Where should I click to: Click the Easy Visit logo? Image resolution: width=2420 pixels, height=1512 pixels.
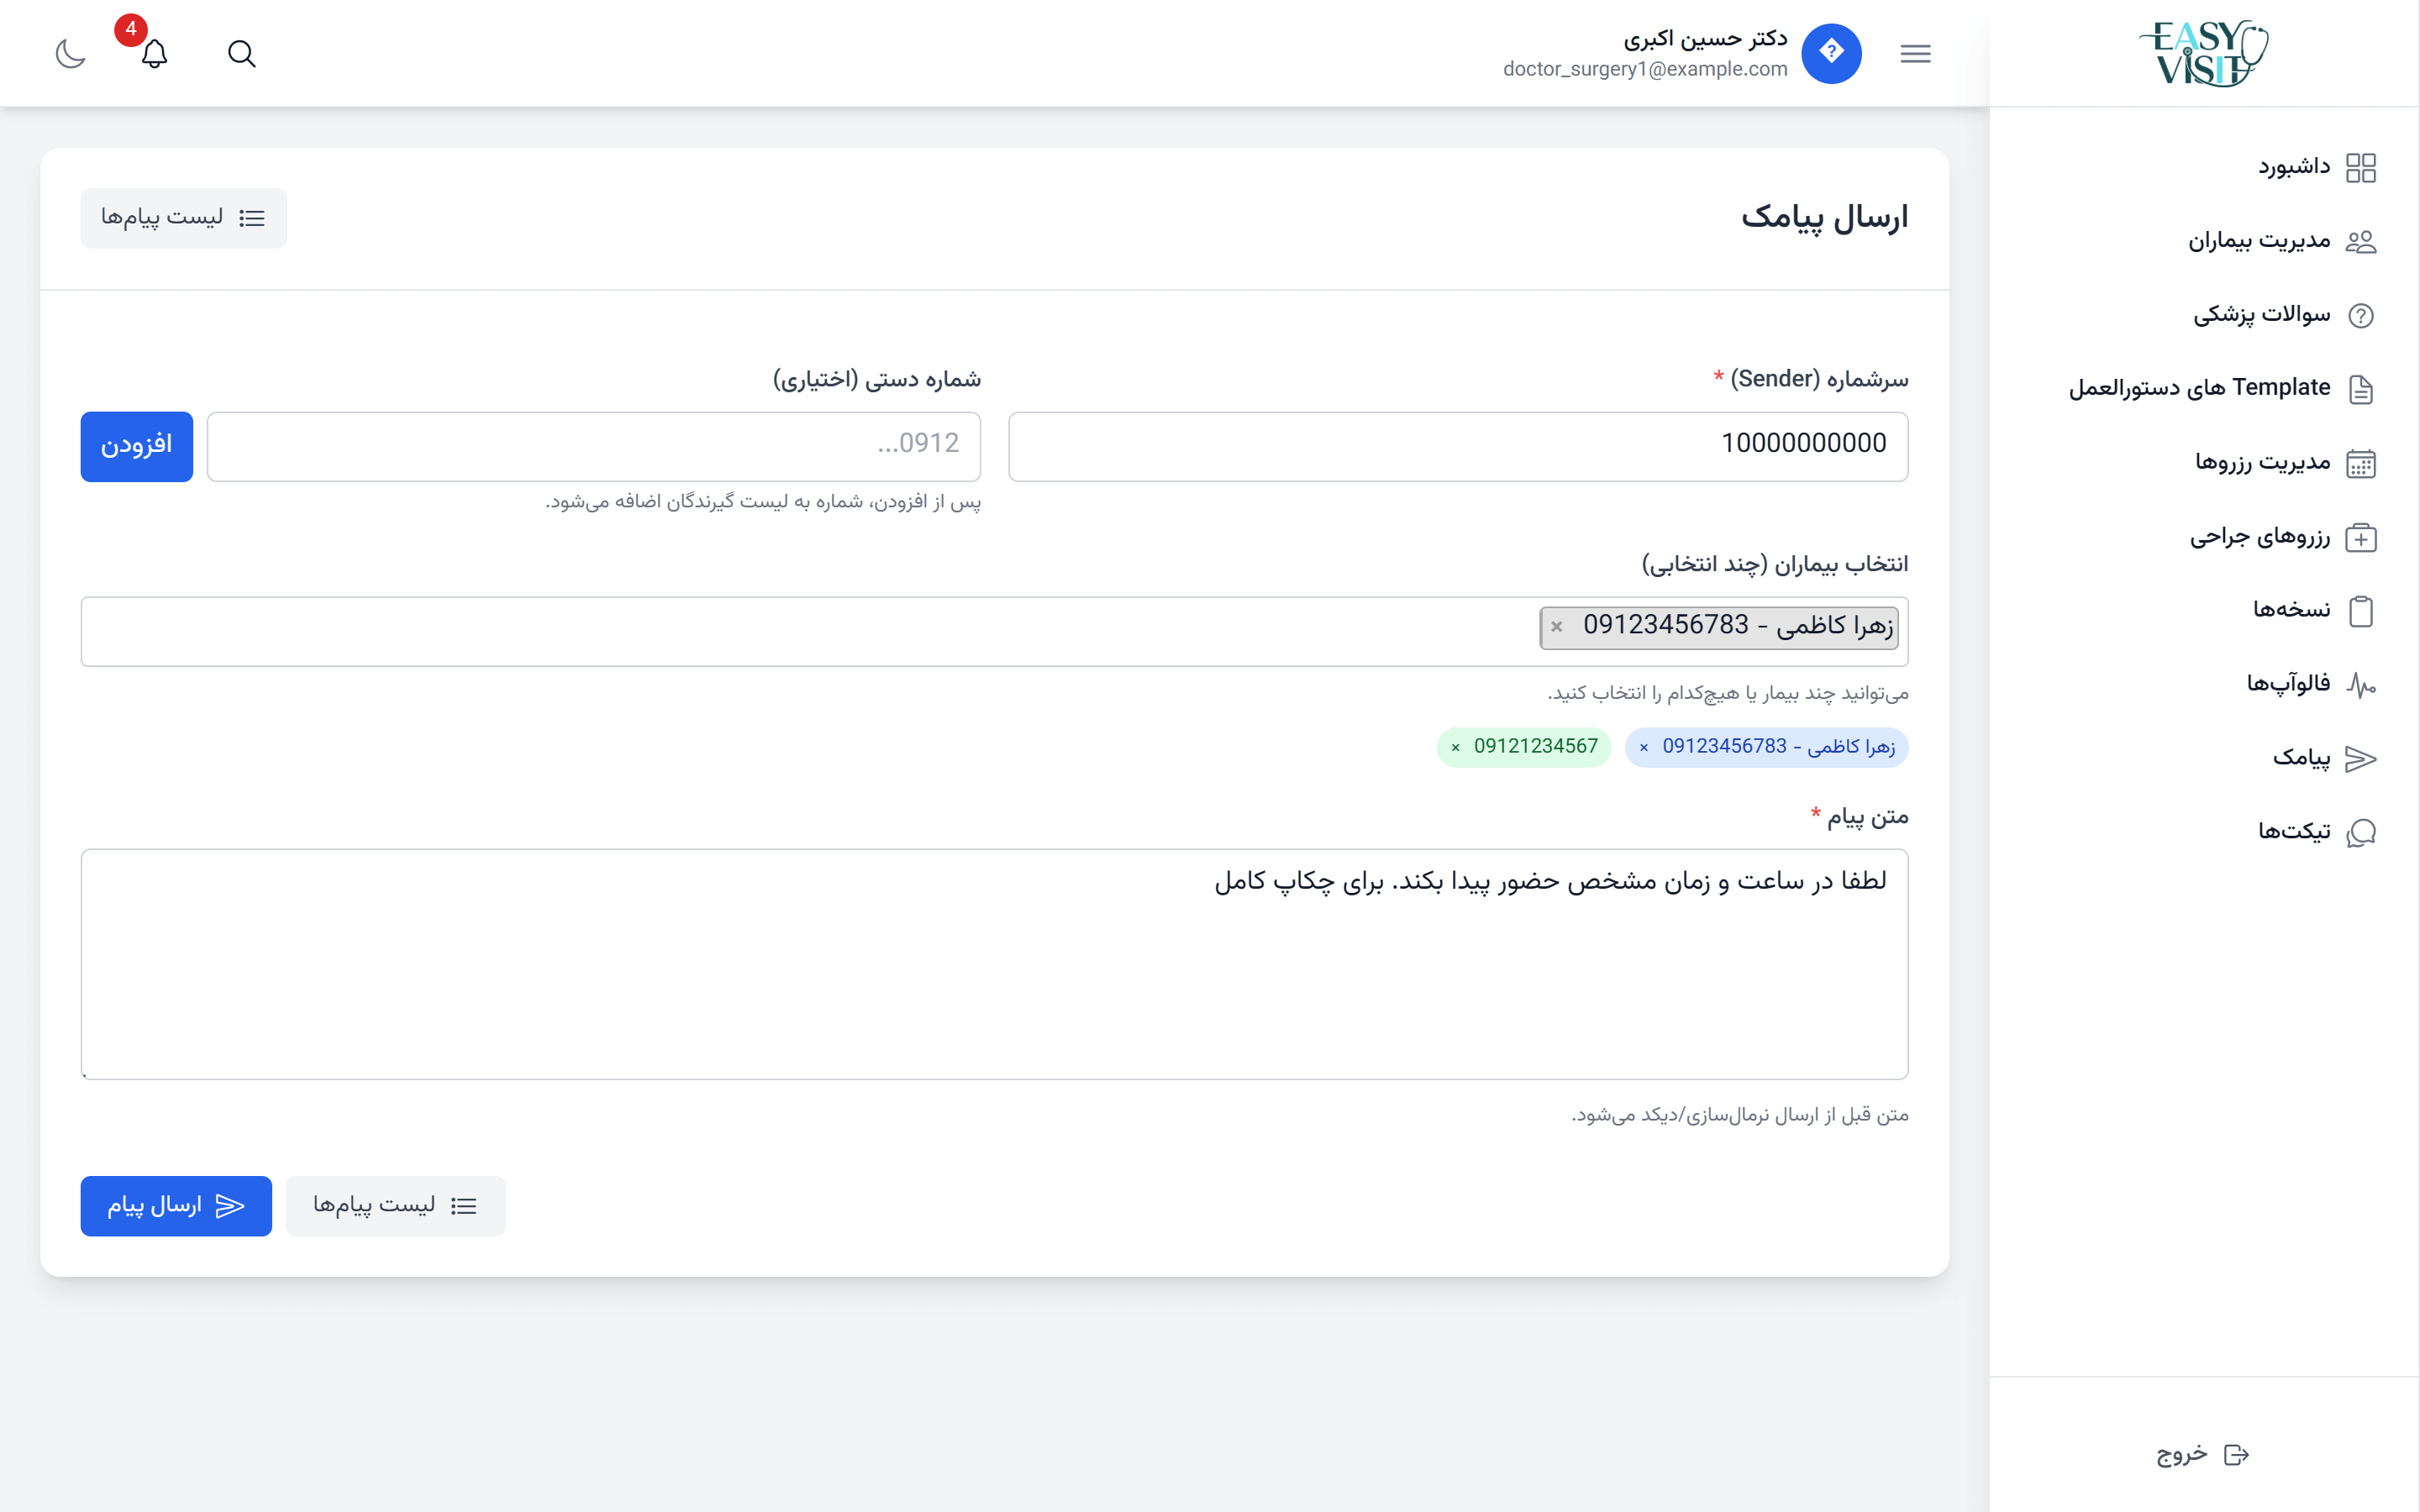[2204, 54]
